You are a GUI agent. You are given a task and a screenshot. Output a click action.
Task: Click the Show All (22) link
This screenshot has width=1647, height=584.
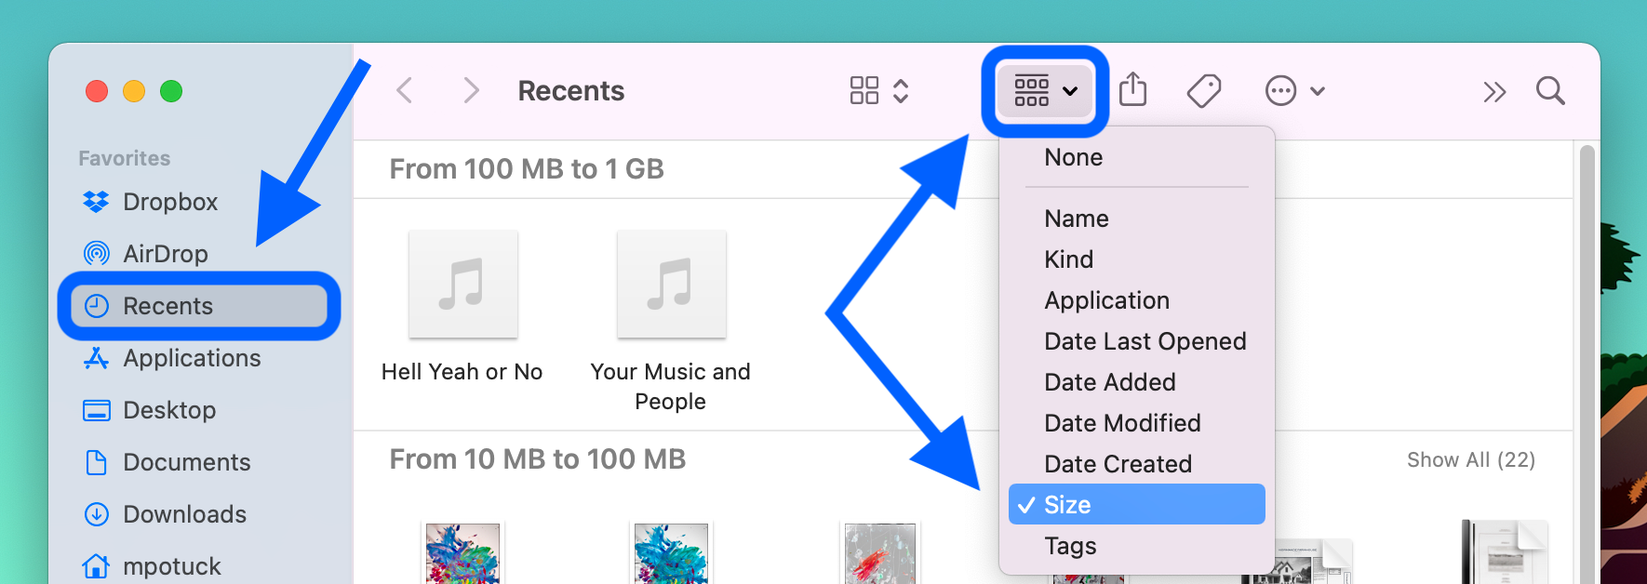[x=1471, y=459]
